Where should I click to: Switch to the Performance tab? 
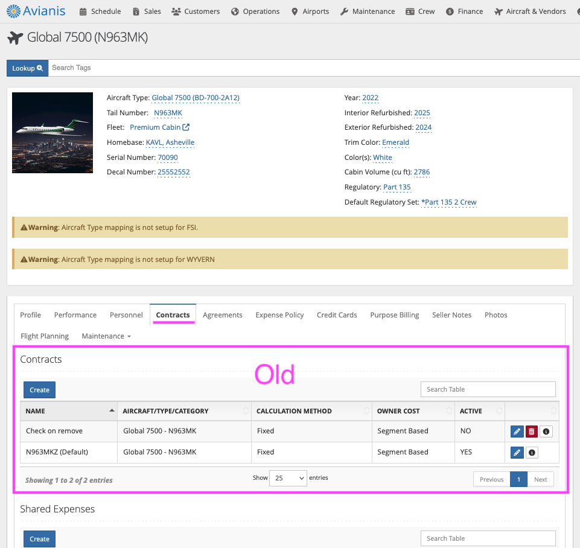(x=75, y=315)
